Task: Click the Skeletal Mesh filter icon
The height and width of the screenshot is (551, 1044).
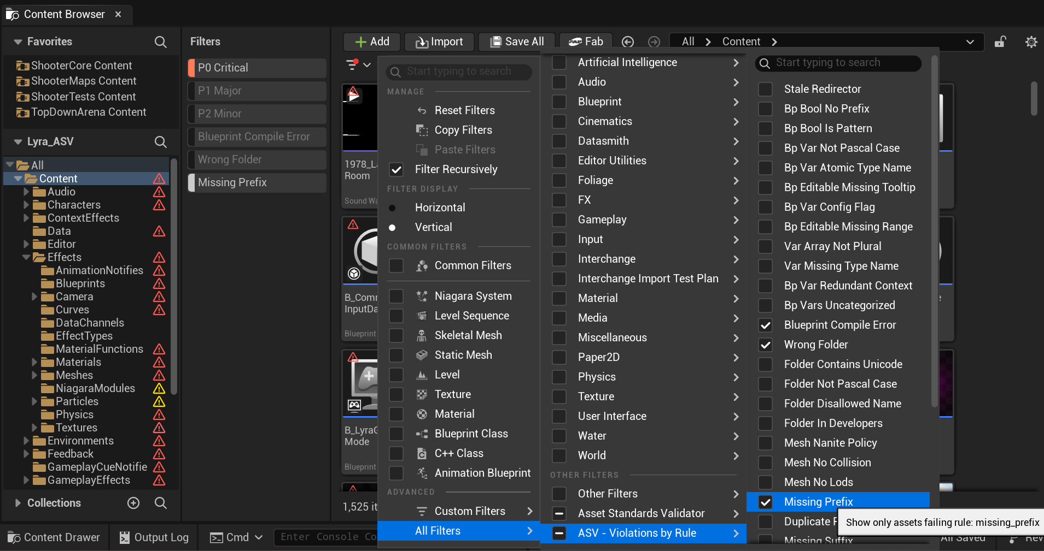Action: (x=422, y=335)
